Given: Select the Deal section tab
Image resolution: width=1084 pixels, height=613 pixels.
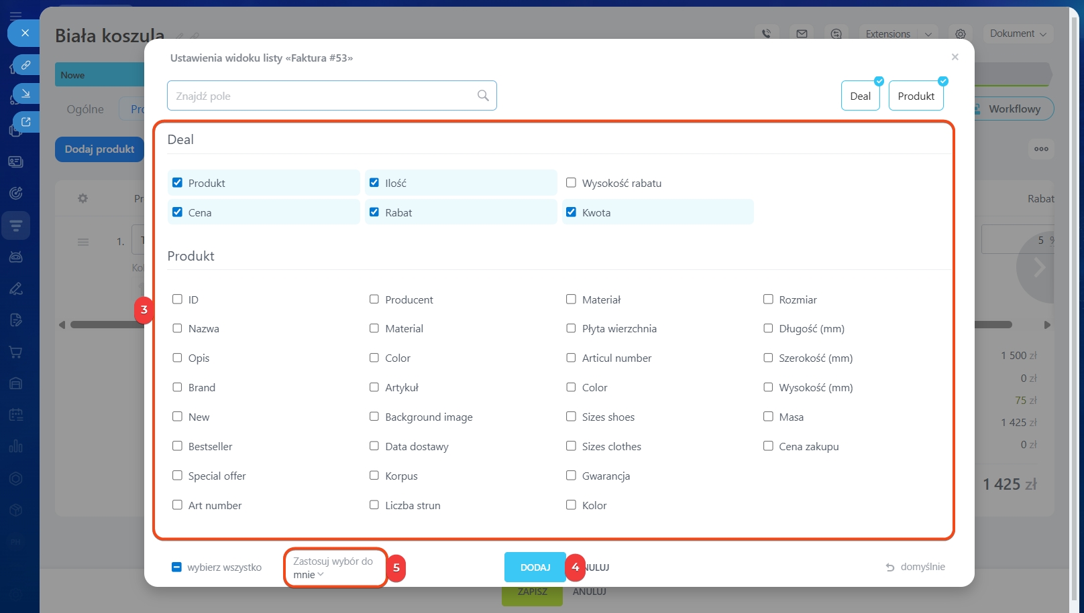Looking at the screenshot, I should pyautogui.click(x=860, y=96).
